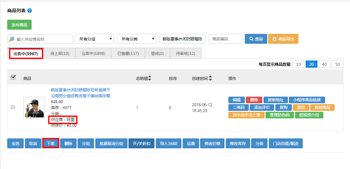
Task: Click the green 发布商品 button
Action: pos(19,25)
